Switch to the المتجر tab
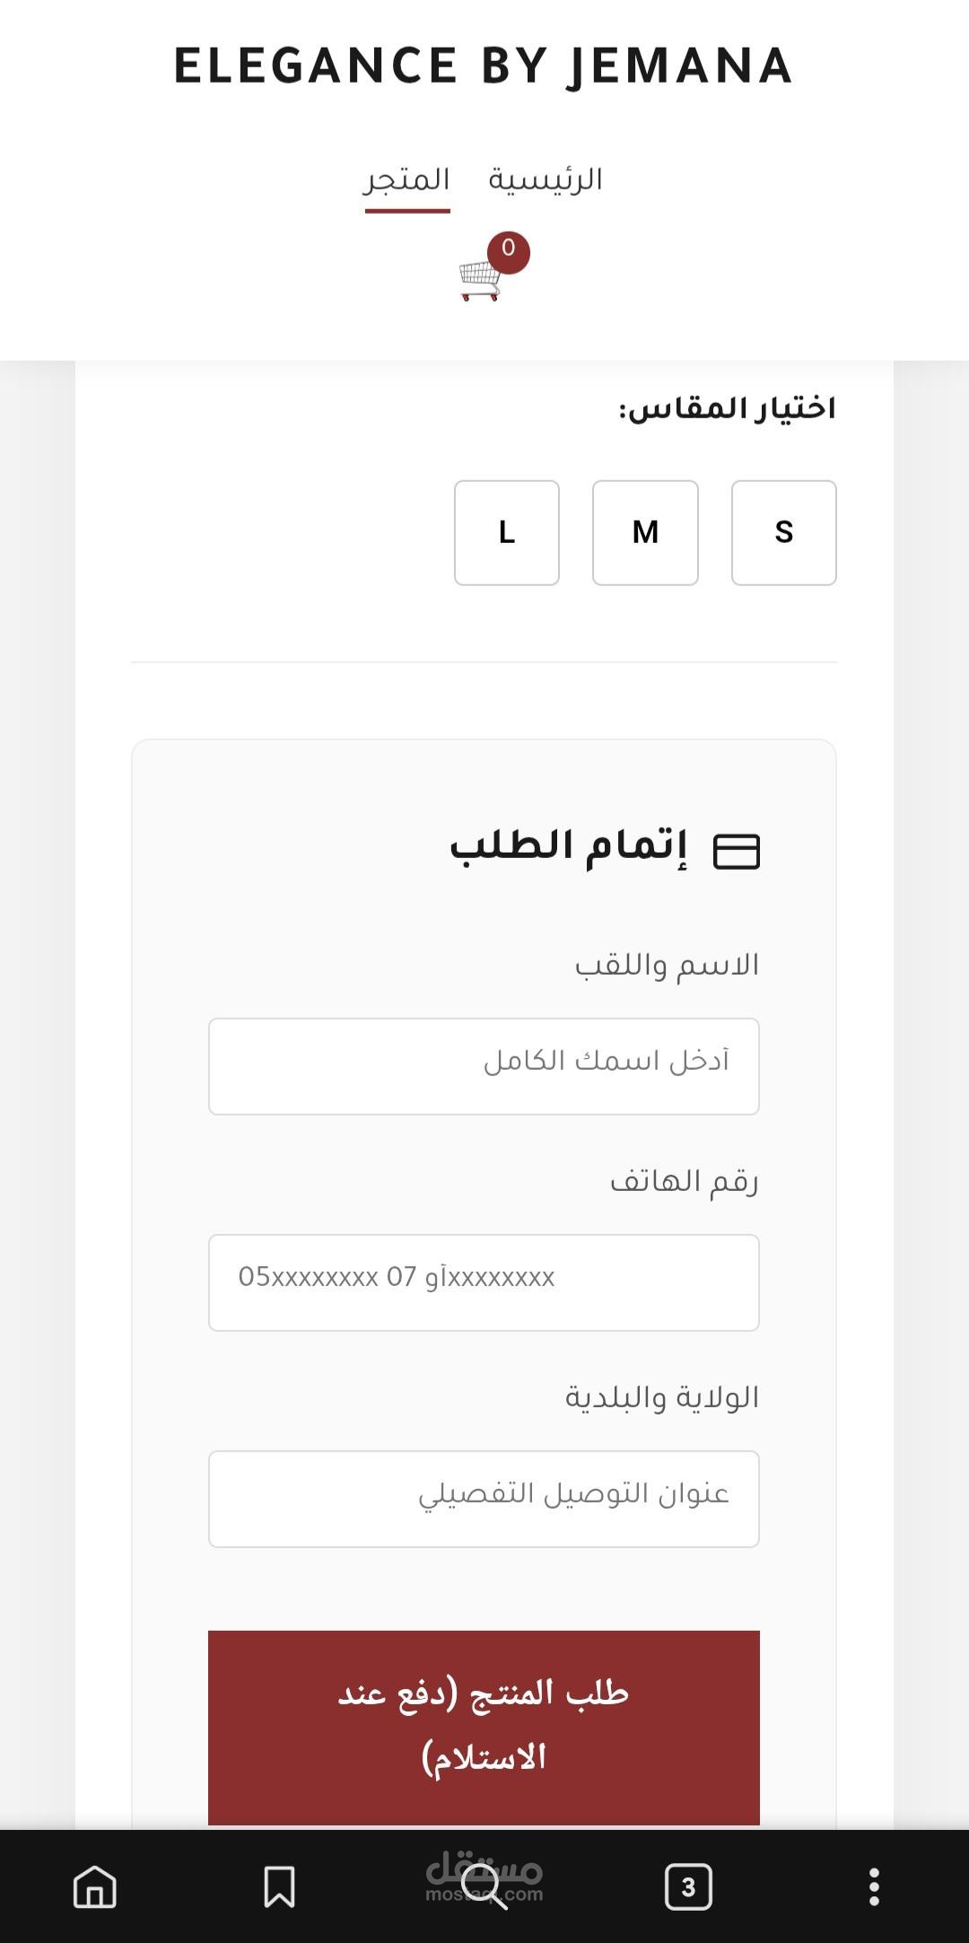This screenshot has width=969, height=1943. click(407, 180)
